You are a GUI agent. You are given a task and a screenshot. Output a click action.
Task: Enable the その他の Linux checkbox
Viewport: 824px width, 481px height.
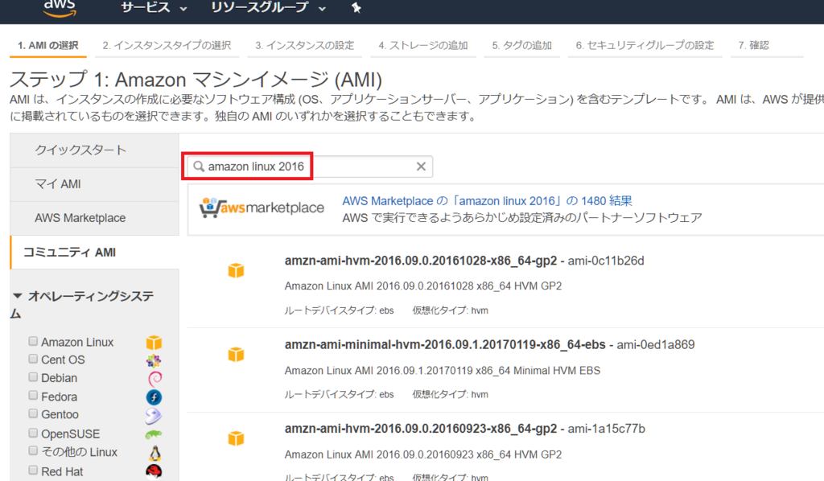(33, 451)
